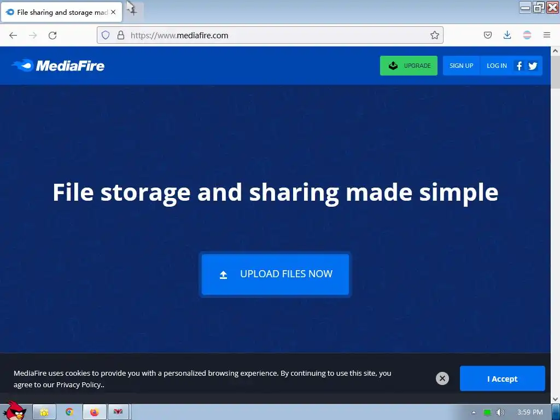The image size is (560, 420).
Task: Open the Save to Pocket icon
Action: coord(487,35)
